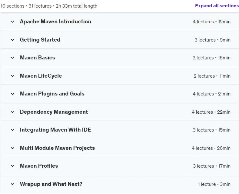Click the chevron beside Maven Basics
The image size is (239, 194).
[12, 58]
